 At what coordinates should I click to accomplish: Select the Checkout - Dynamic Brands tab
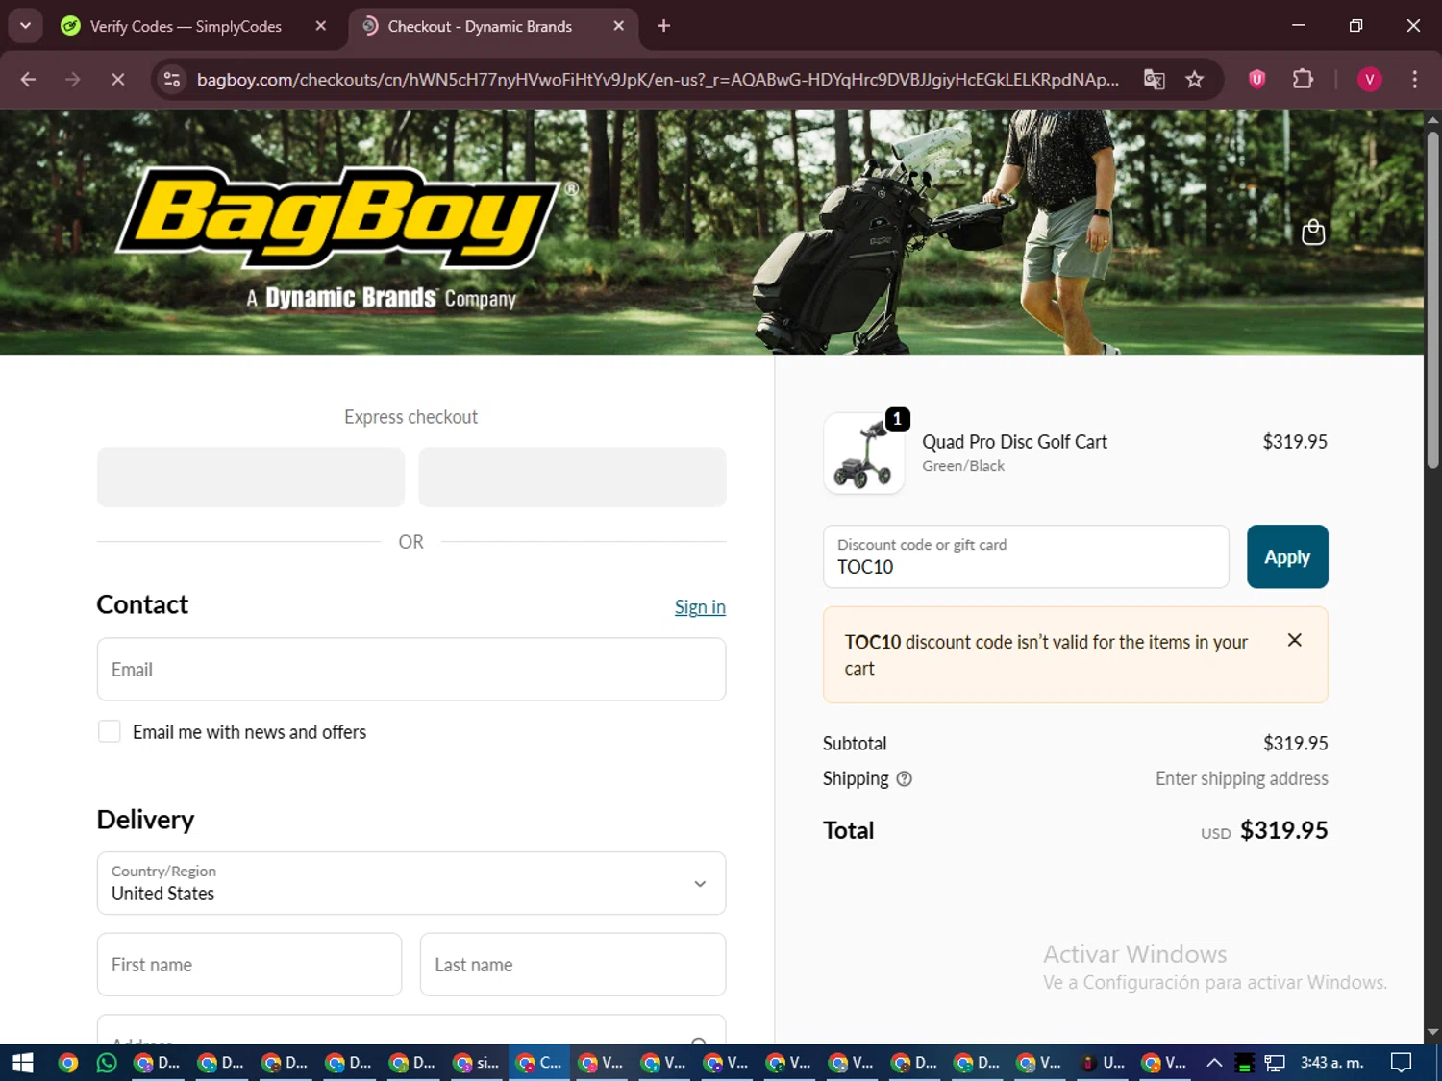(x=480, y=26)
